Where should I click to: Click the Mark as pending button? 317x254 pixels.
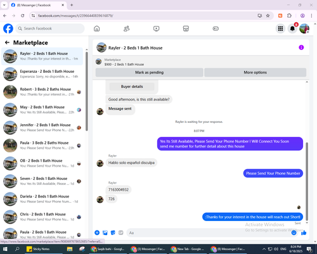click(149, 72)
